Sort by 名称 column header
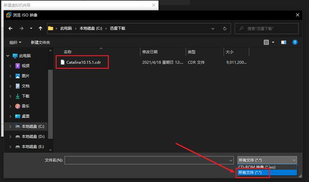Screen dimensions: 309x182 tap(68, 52)
